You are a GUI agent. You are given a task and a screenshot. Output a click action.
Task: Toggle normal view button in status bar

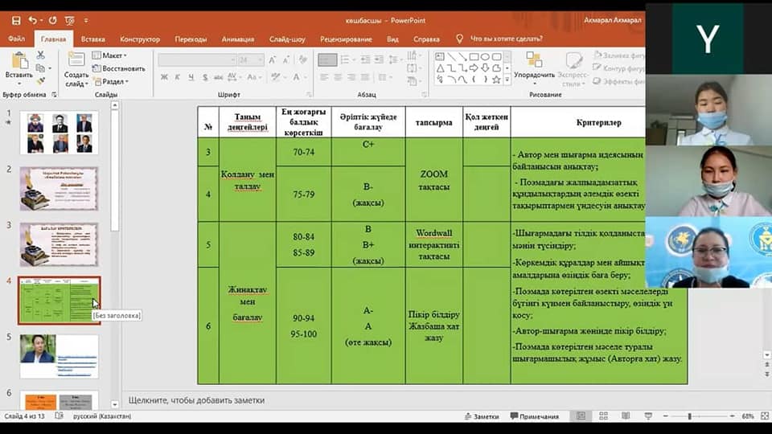580,416
